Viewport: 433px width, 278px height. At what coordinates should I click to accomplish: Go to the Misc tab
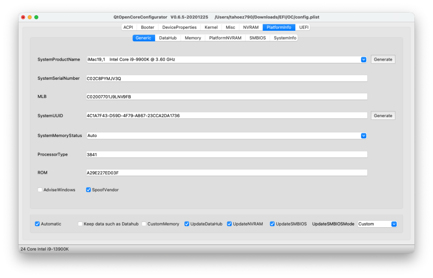[230, 27]
